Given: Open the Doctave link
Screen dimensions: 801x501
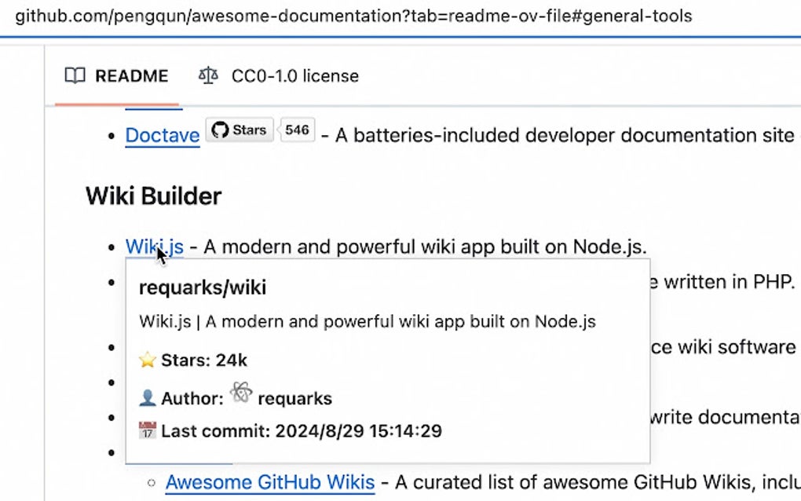Looking at the screenshot, I should pos(163,135).
